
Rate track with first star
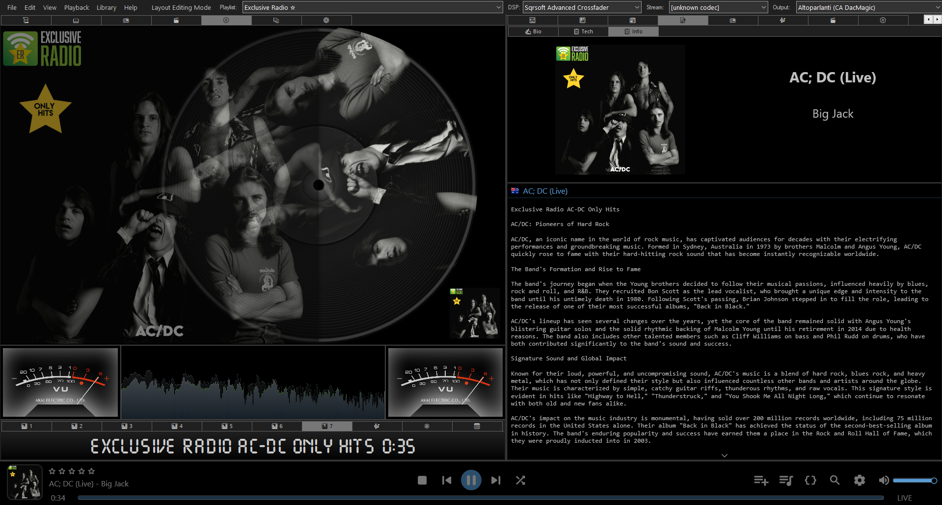click(x=52, y=471)
